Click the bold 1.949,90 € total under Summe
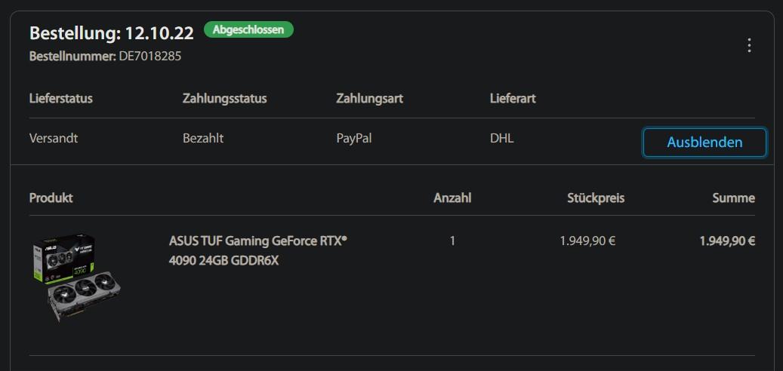The width and height of the screenshot is (783, 371). pyautogui.click(x=727, y=241)
